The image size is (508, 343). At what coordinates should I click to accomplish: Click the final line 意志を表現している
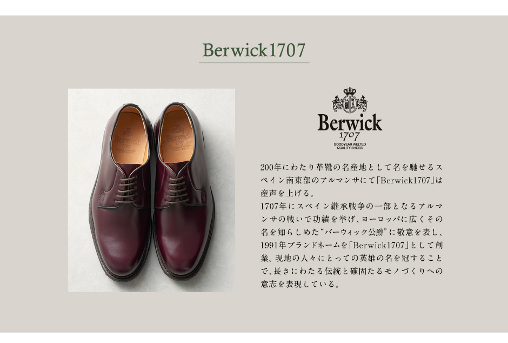(x=300, y=284)
